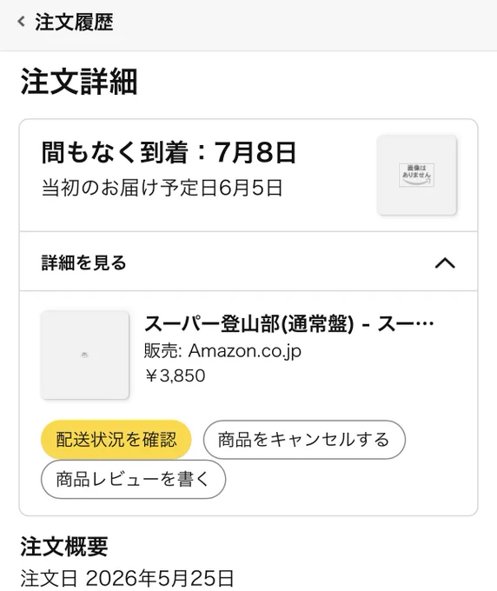Click the 注文日 2026年5月25日 line

[x=128, y=578]
